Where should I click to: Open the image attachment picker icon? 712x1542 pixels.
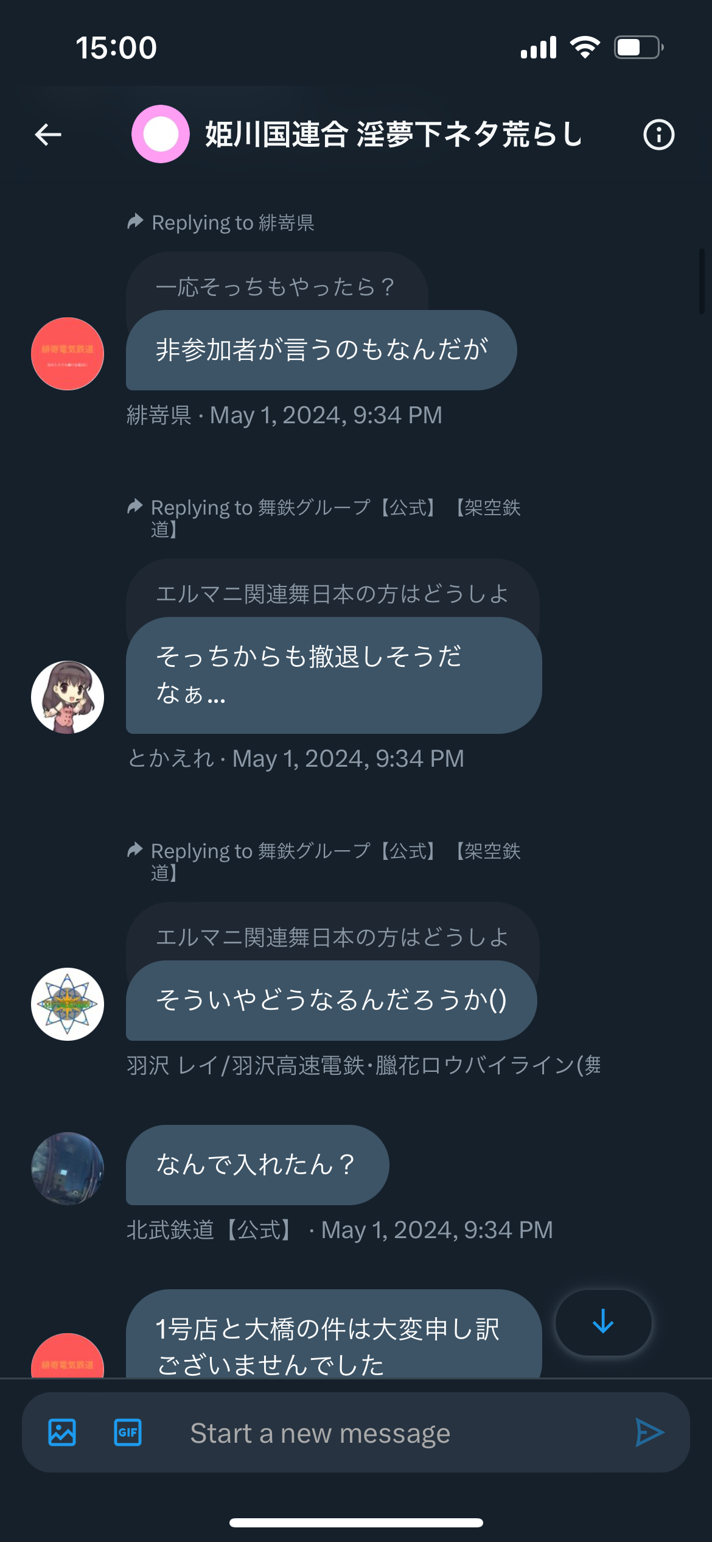[x=62, y=1432]
